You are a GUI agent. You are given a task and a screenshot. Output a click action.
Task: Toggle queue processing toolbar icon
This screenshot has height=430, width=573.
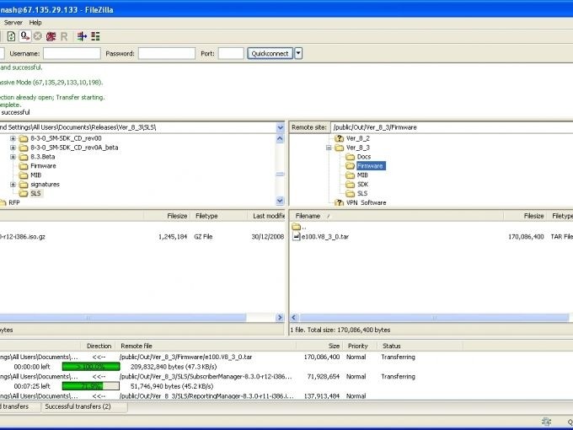point(24,36)
